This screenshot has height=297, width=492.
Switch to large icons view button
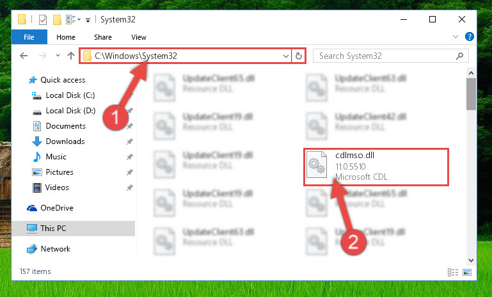click(467, 272)
